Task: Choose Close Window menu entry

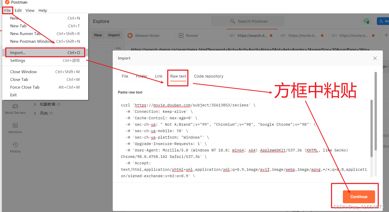Action: [x=45, y=72]
